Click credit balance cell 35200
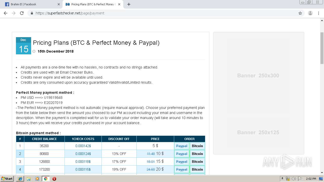 click(44, 146)
